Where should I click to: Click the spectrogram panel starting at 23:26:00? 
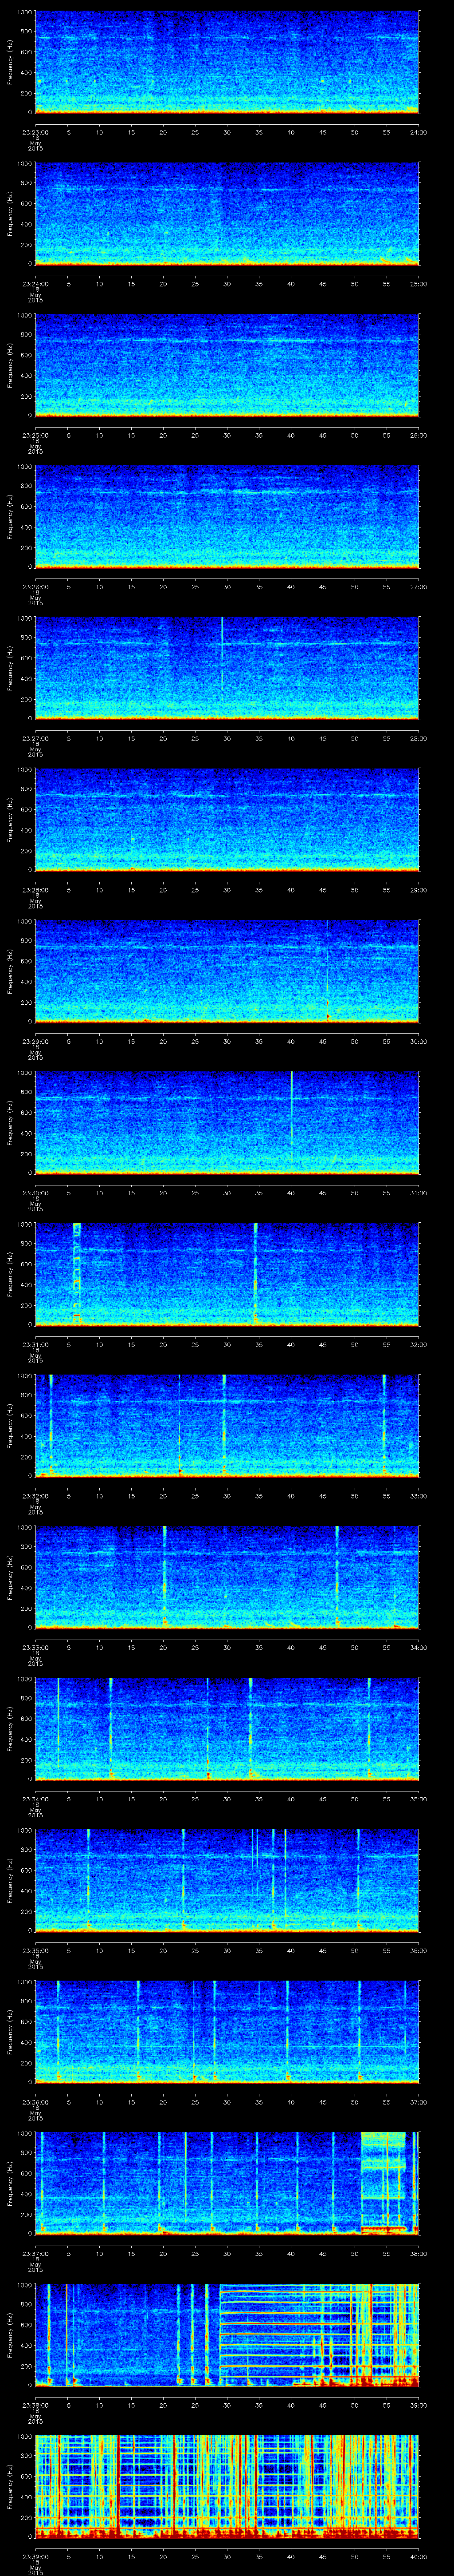pyautogui.click(x=227, y=517)
